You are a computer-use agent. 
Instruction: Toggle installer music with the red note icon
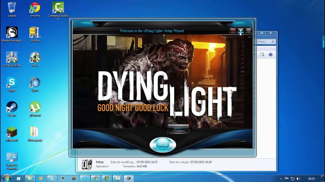(x=233, y=31)
